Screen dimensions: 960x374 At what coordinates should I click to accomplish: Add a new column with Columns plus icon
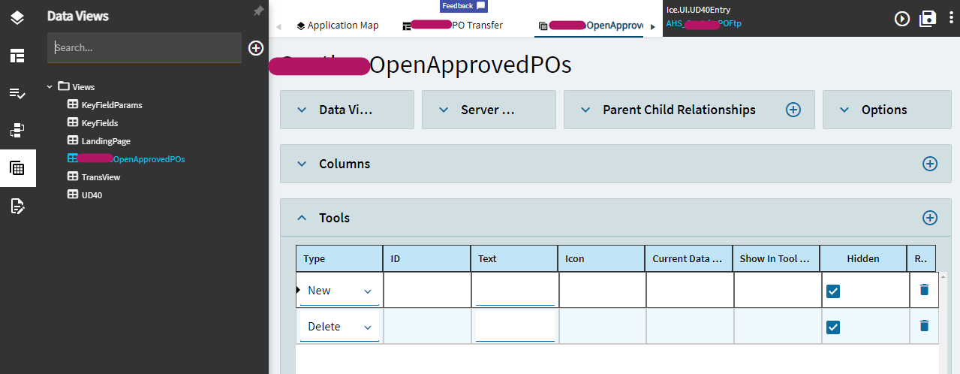click(x=929, y=164)
